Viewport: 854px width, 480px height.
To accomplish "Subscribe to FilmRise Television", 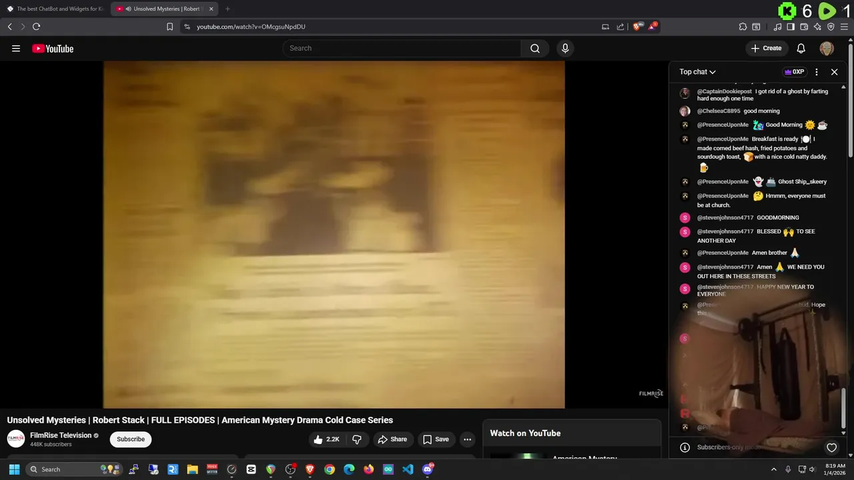I will tap(131, 439).
